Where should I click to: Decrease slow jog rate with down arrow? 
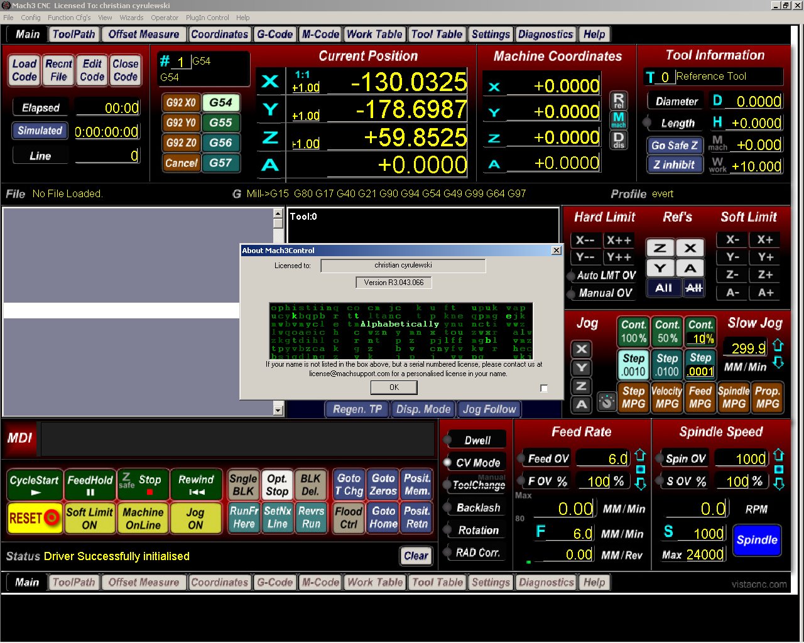point(778,362)
